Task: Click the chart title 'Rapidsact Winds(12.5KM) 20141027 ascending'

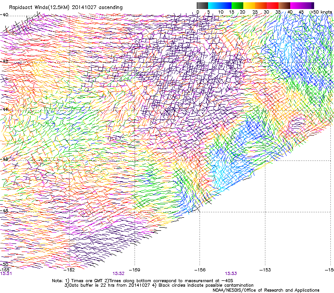Action: (66, 8)
